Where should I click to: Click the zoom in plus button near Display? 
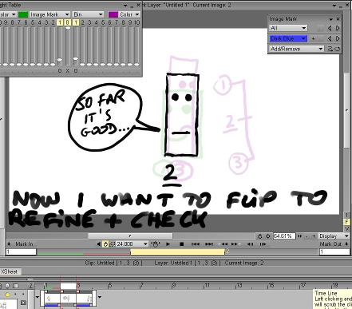click(314, 236)
